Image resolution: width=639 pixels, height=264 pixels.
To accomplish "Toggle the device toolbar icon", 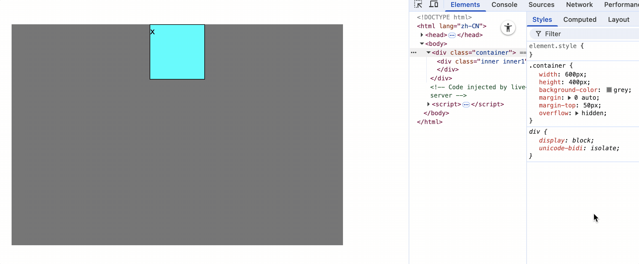I will [x=434, y=4].
